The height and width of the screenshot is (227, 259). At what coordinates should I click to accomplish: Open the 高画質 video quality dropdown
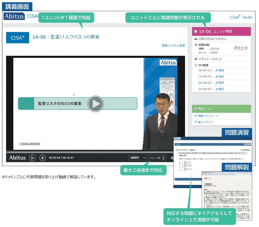pos(137,158)
